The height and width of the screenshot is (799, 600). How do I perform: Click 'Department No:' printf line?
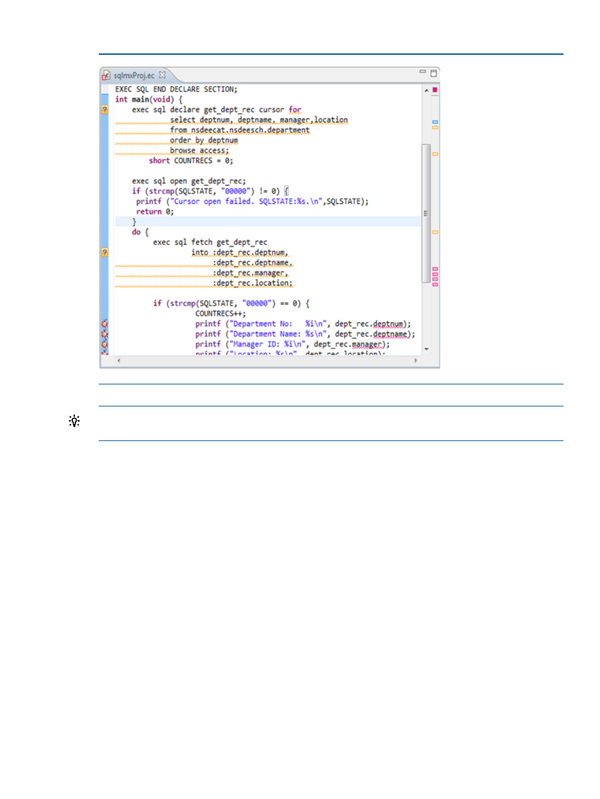point(303,324)
